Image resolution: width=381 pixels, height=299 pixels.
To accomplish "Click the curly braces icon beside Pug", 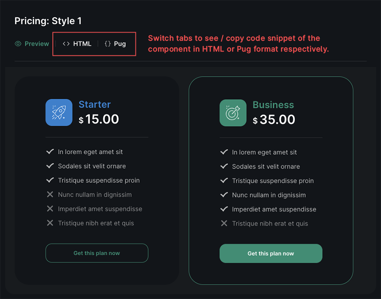I will coord(108,44).
